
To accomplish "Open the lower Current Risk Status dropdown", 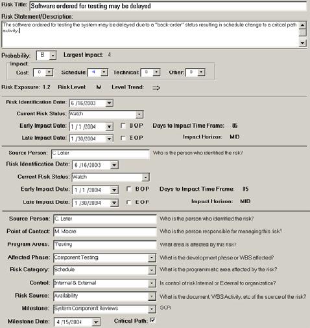I will pyautogui.click(x=145, y=177).
